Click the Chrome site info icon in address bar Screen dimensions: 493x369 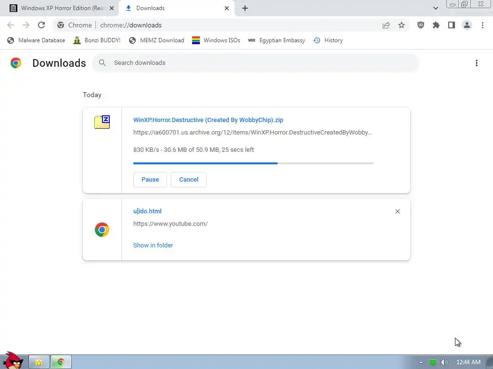[x=61, y=25]
